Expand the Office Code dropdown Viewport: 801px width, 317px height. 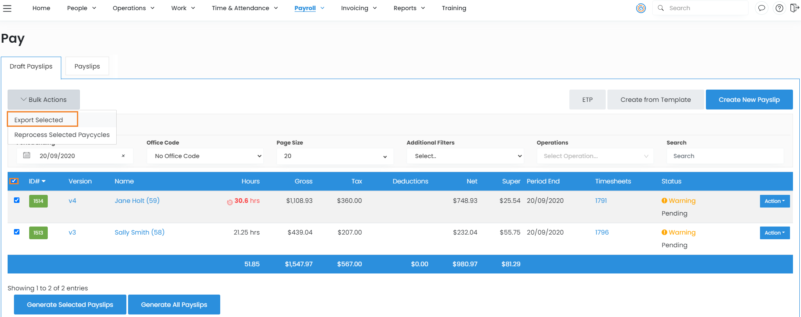click(x=205, y=156)
